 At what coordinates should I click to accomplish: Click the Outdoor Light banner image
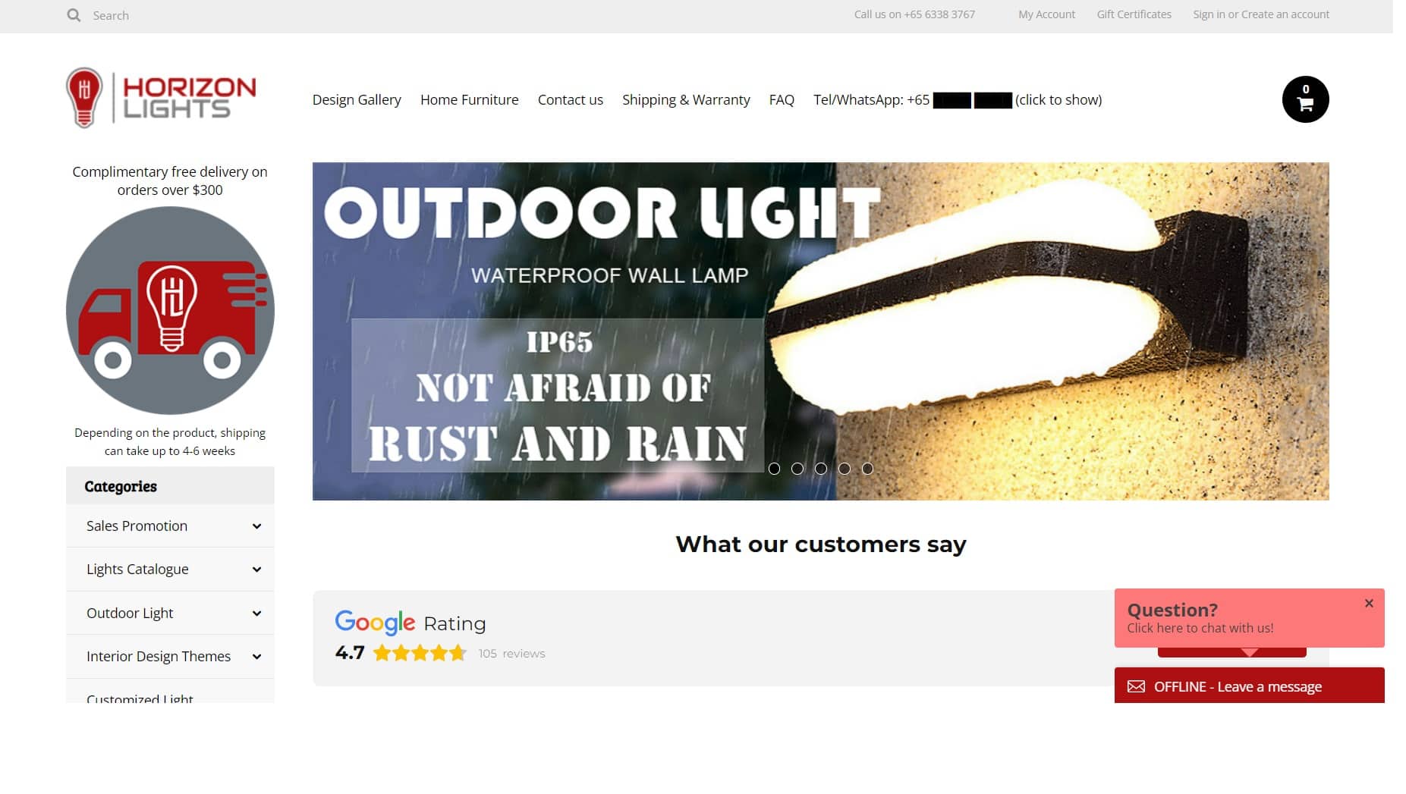[820, 331]
